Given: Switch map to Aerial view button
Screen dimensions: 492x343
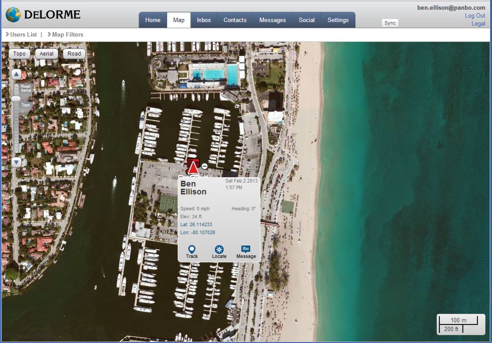Looking at the screenshot, I should click(x=46, y=53).
